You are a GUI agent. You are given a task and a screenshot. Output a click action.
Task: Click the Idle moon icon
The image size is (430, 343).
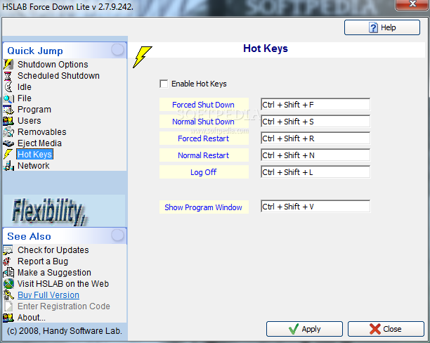tap(8, 87)
